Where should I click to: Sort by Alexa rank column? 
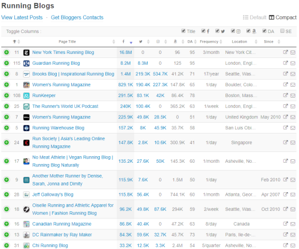pos(178,41)
